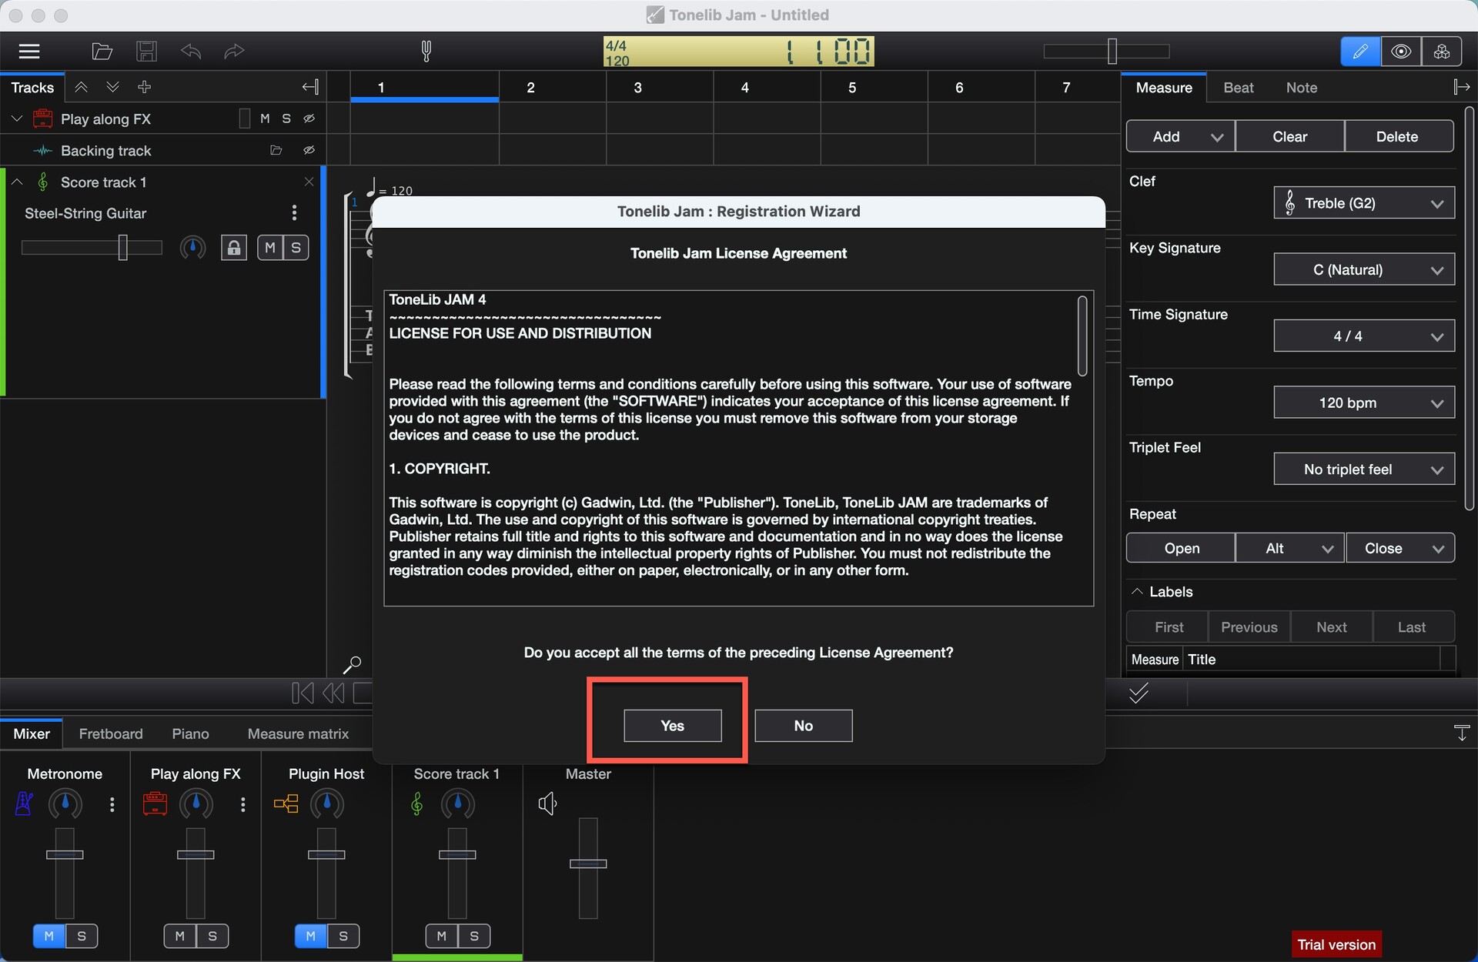Switch to the eye view mode
The height and width of the screenshot is (962, 1478).
coord(1401,52)
